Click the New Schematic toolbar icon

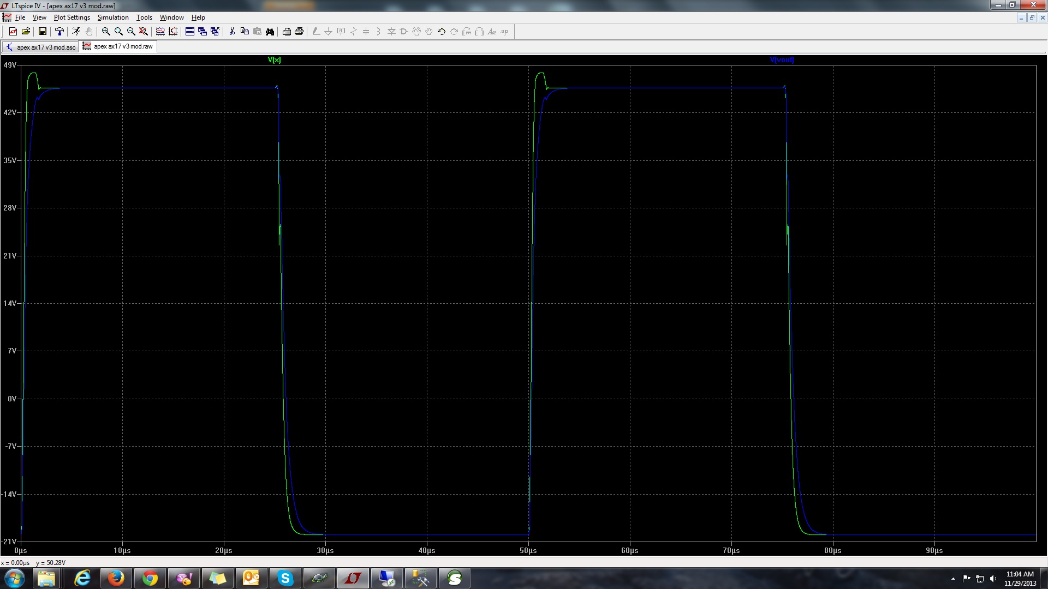(13, 32)
